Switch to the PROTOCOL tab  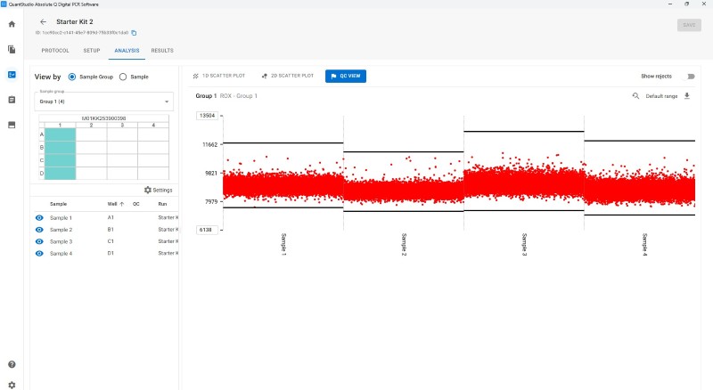pos(55,51)
